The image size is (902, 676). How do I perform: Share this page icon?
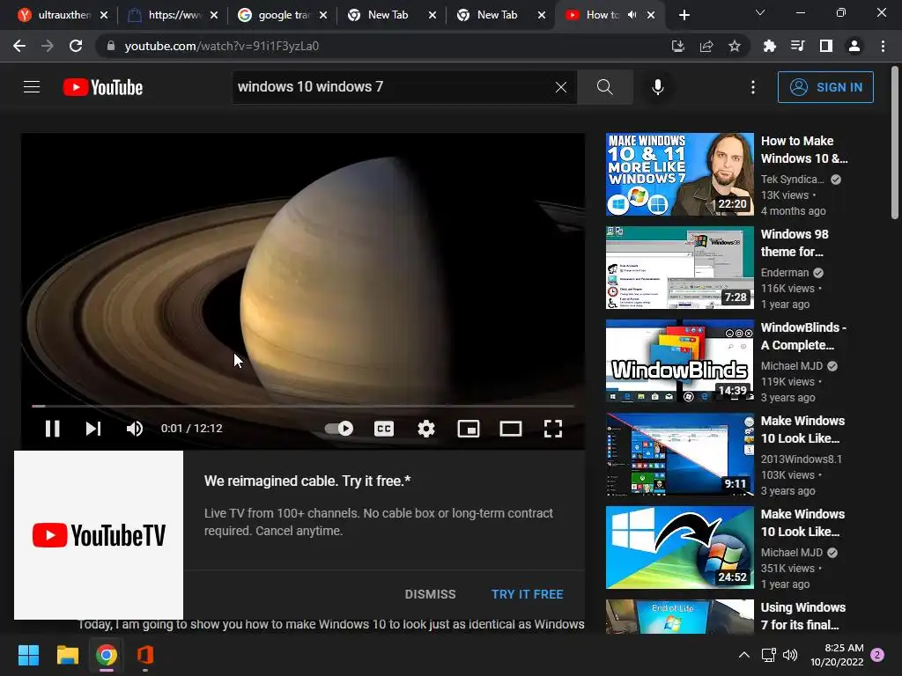706,46
